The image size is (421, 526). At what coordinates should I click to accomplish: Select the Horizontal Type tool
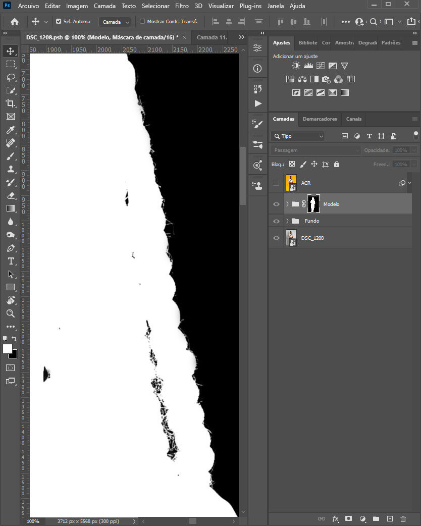[11, 261]
